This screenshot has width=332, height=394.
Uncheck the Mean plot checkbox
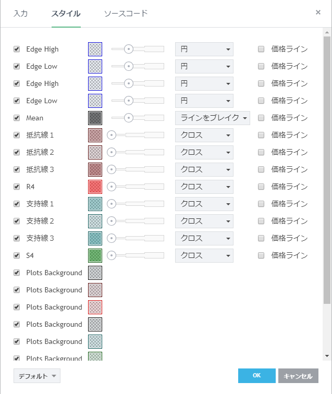17,118
